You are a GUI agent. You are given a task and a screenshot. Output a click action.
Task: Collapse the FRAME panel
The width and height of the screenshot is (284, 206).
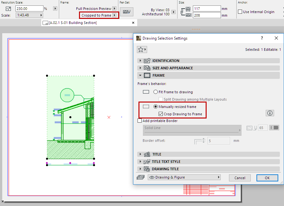click(x=140, y=75)
